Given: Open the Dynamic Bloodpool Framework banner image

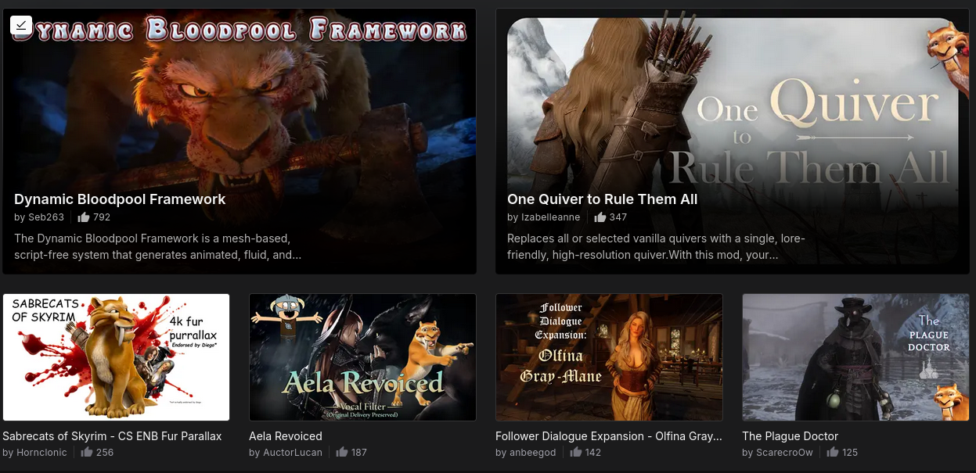Looking at the screenshot, I should click(x=239, y=141).
